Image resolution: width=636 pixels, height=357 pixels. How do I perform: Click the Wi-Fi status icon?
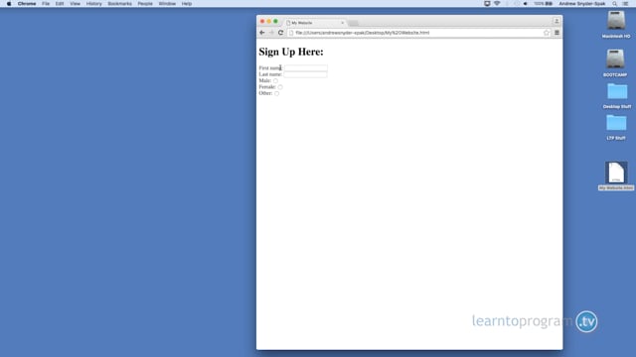(497, 4)
